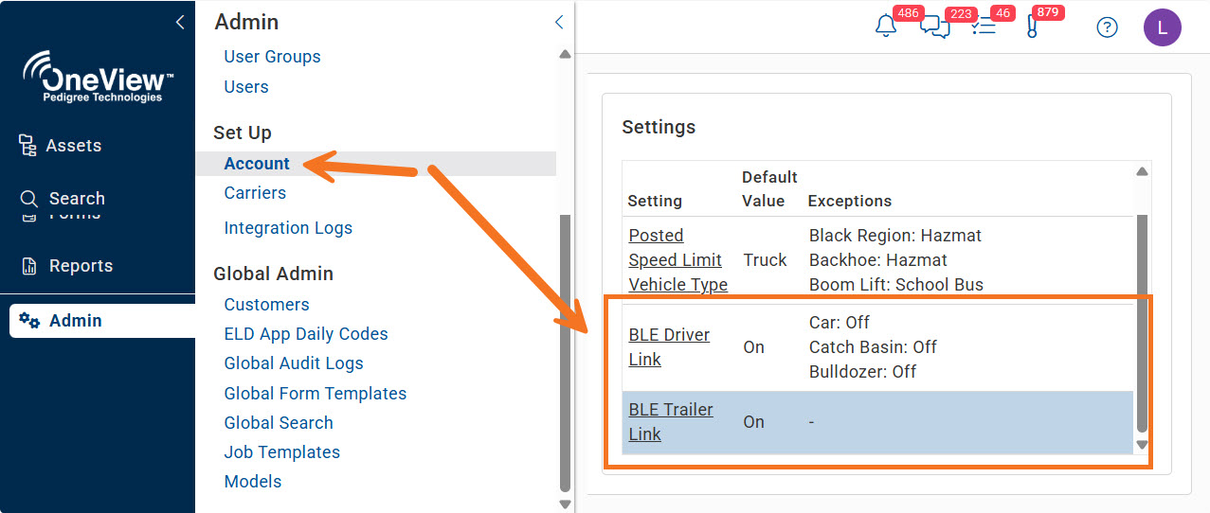
Task: Open Carriers link
Action: [x=255, y=193]
